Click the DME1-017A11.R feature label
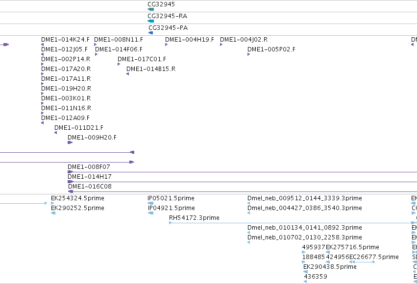The width and height of the screenshot is (417, 284). point(66,79)
